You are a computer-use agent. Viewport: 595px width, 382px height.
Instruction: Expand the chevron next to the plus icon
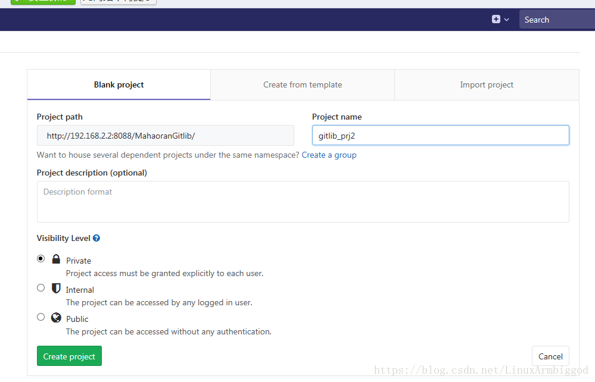tap(507, 20)
